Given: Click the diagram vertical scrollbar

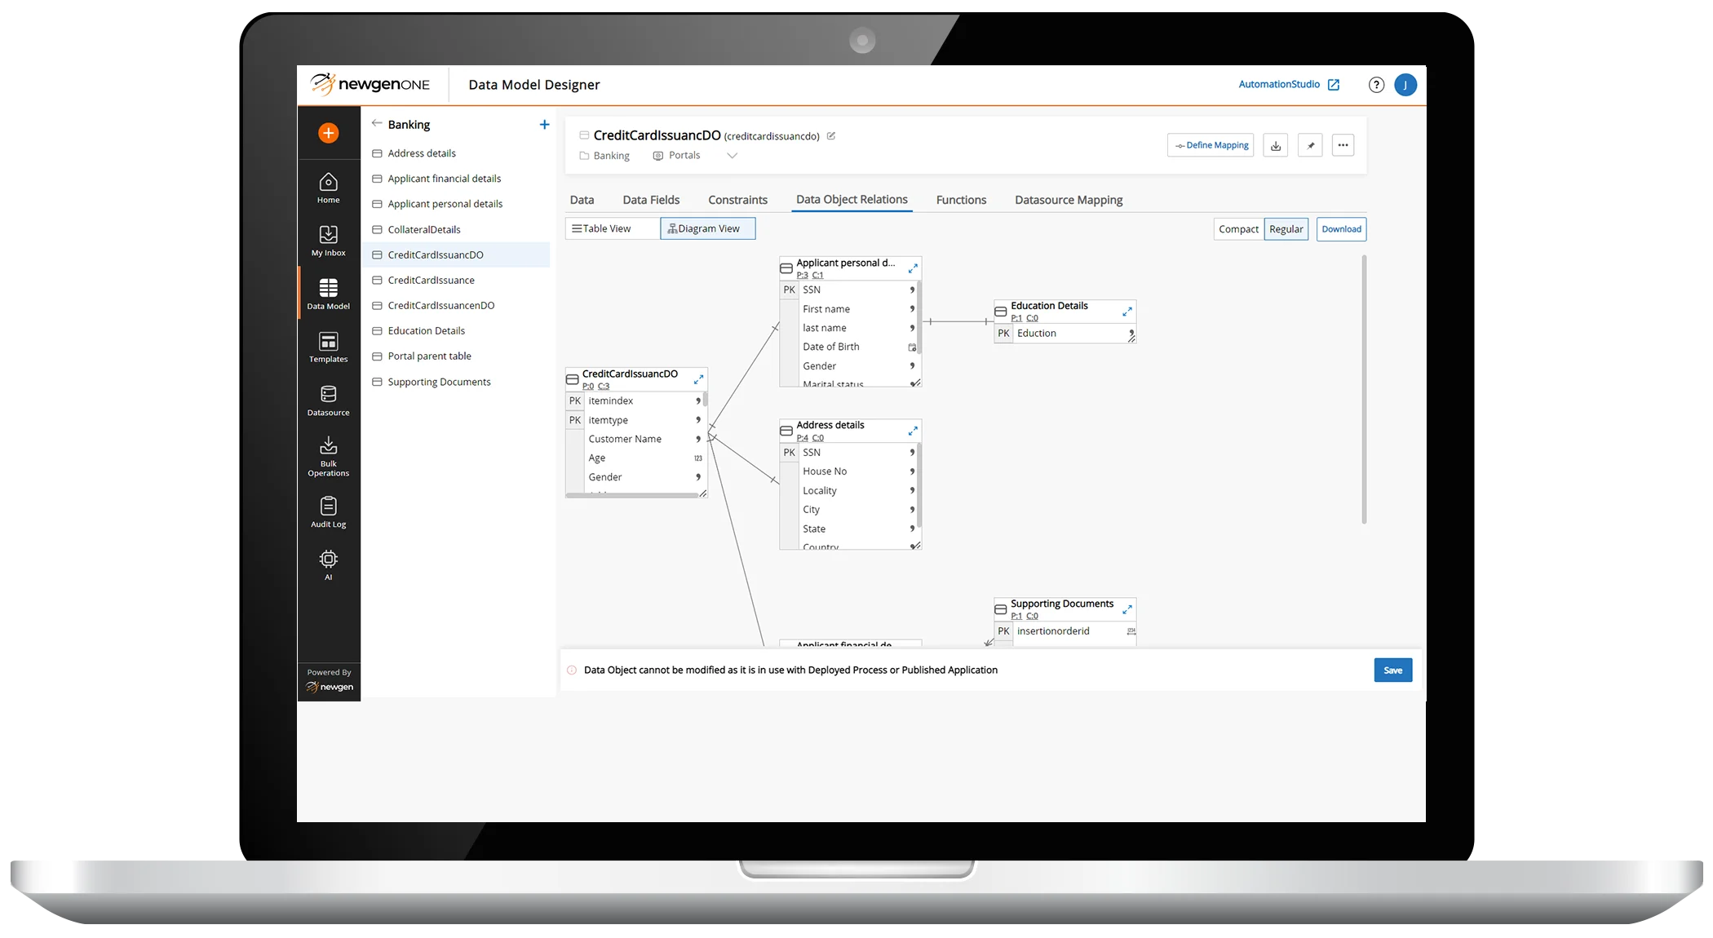Looking at the screenshot, I should tap(1363, 389).
